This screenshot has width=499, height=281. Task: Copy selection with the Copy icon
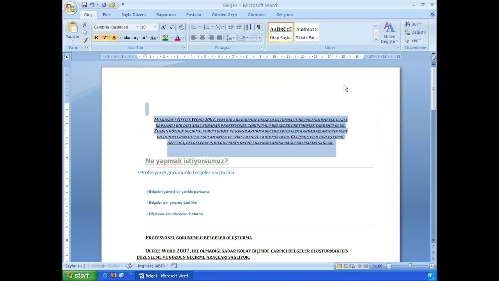[x=85, y=32]
